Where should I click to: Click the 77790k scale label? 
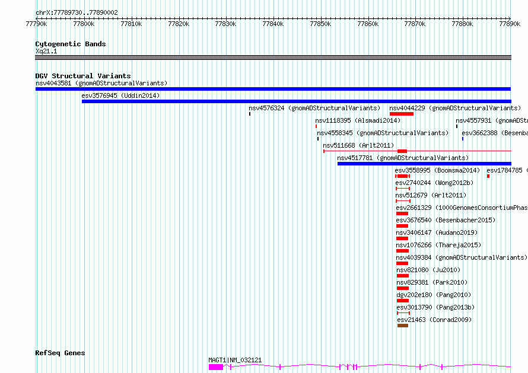[x=36, y=24]
